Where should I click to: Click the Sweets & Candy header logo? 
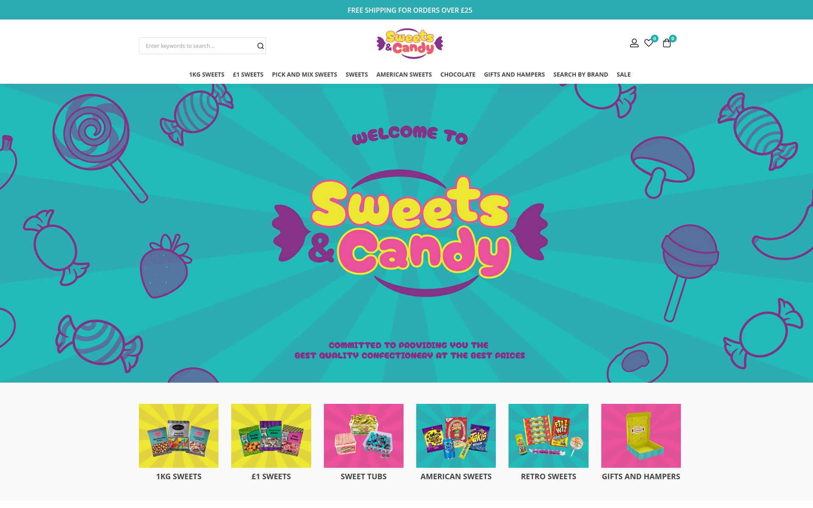410,44
